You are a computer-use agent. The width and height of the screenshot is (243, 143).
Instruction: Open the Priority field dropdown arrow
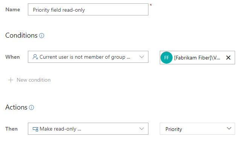(x=229, y=128)
